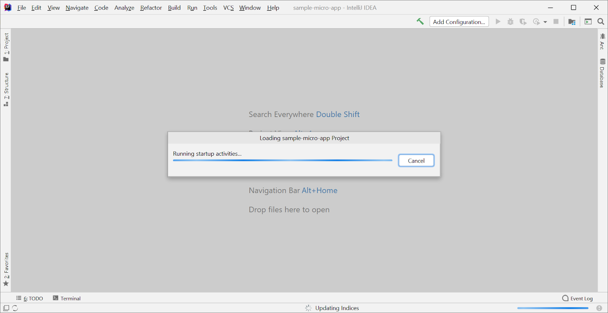Toggle tool window bars icon in the status bar
608x313 pixels.
[x=6, y=308]
